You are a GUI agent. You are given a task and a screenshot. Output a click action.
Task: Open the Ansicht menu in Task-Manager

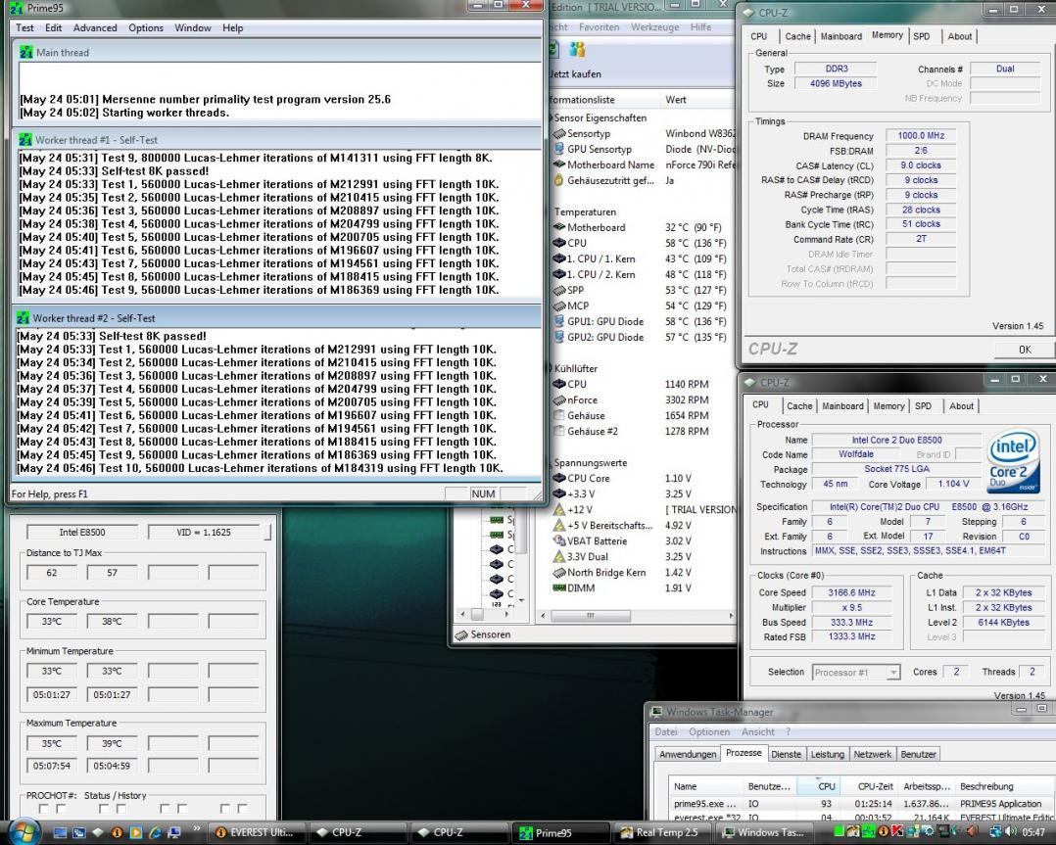757,731
